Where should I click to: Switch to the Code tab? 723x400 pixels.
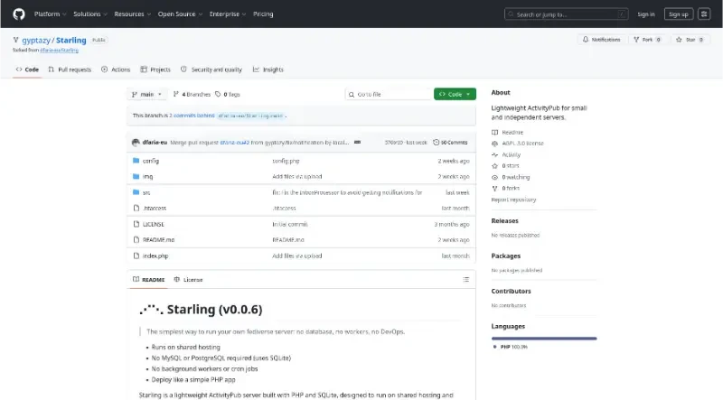coord(27,70)
